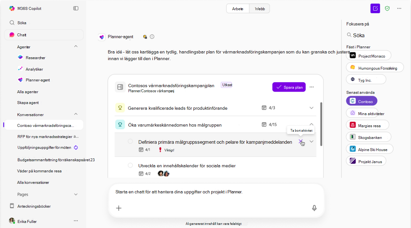Switch to the Webb tab
Viewport: 411px width, 228px height.
tap(260, 9)
